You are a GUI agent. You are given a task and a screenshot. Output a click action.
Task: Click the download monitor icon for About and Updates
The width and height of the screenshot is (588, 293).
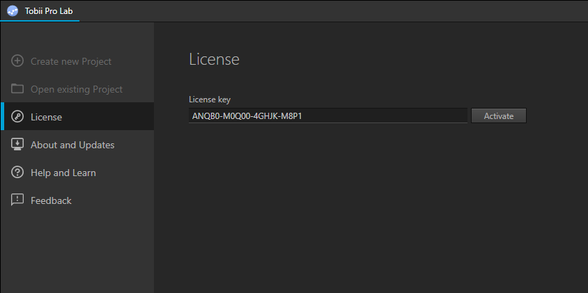[17, 144]
